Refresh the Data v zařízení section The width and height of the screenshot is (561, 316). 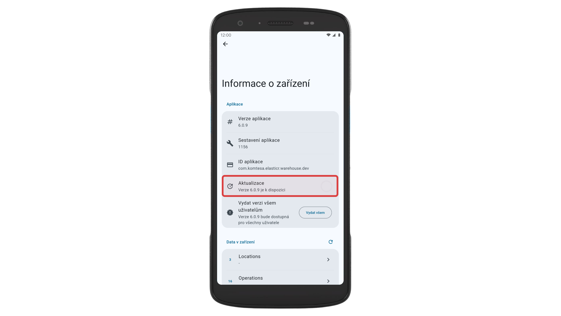pyautogui.click(x=330, y=242)
